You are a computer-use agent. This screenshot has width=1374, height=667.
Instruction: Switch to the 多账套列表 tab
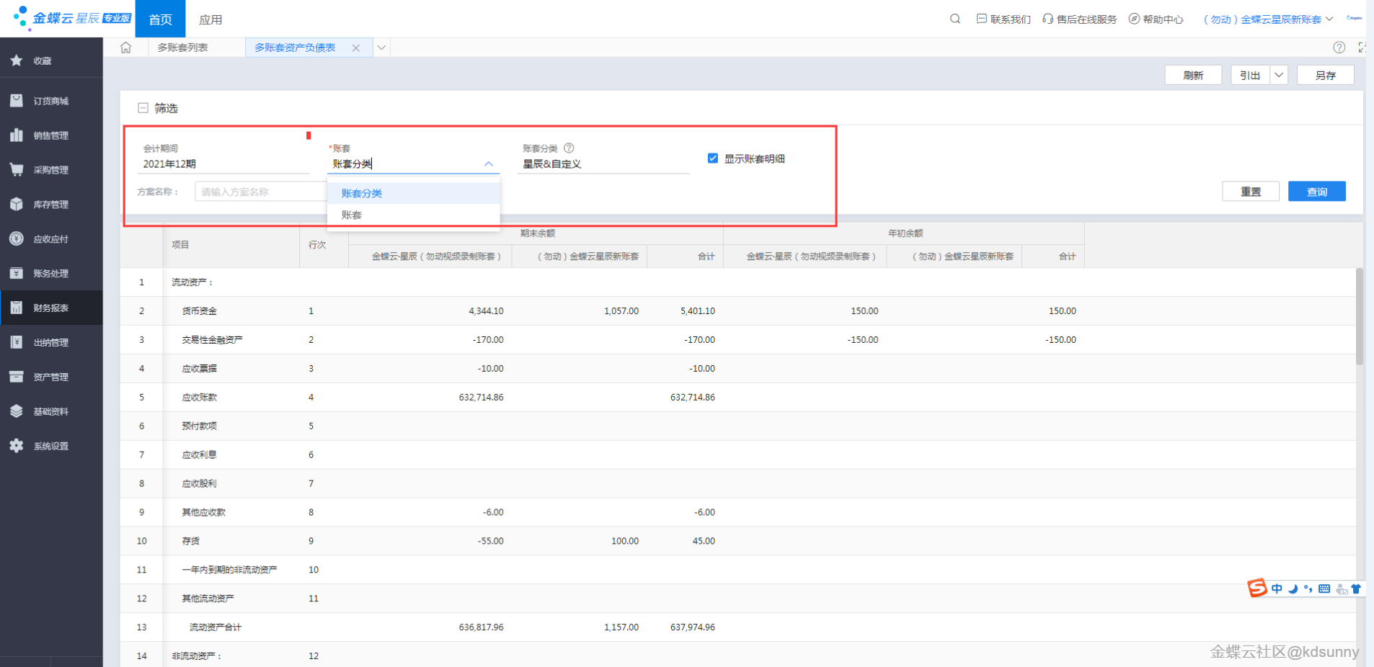tap(183, 48)
